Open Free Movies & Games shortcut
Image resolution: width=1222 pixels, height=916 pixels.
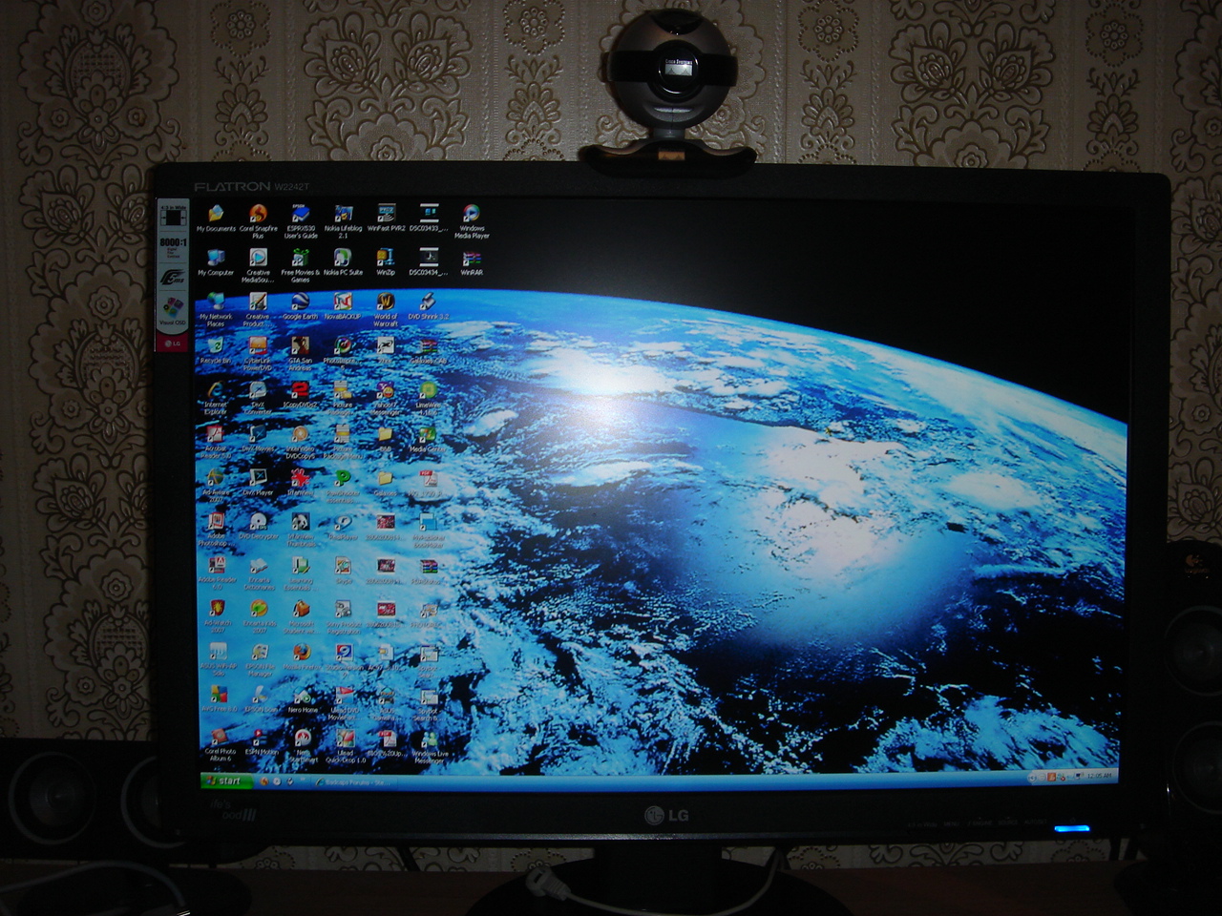pyautogui.click(x=301, y=265)
